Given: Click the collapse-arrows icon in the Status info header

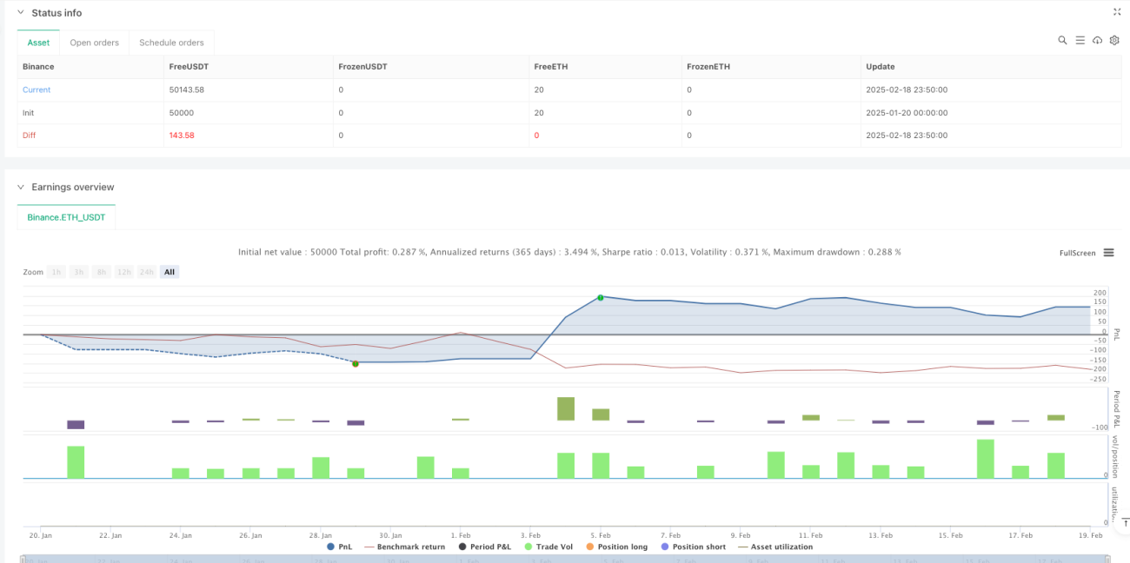Looking at the screenshot, I should tap(1117, 12).
